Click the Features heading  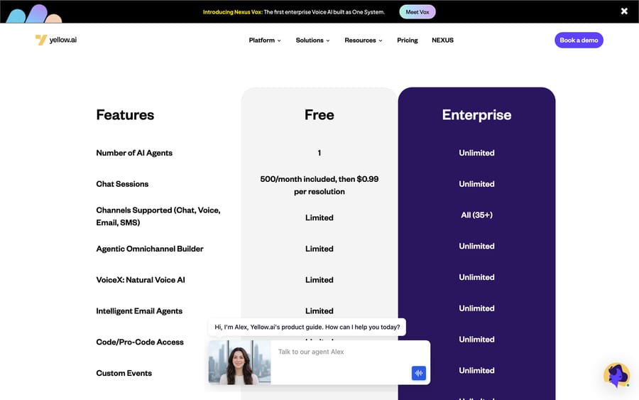125,114
